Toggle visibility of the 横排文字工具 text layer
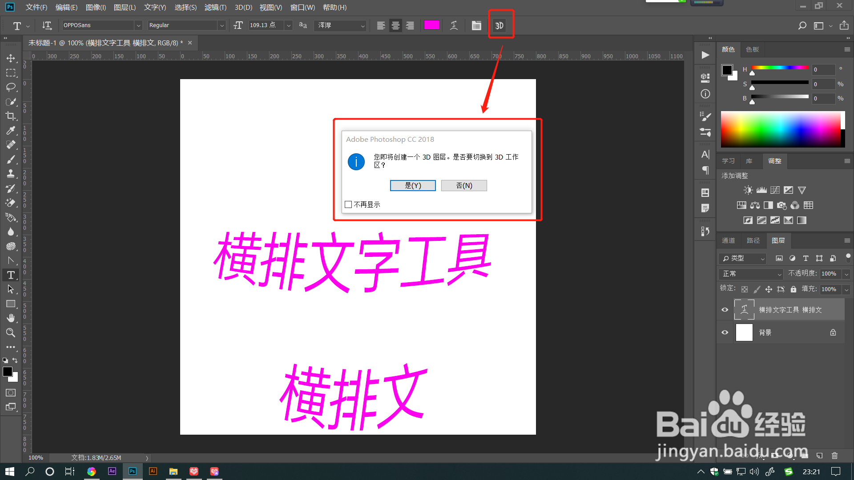This screenshot has height=480, width=854. click(725, 310)
